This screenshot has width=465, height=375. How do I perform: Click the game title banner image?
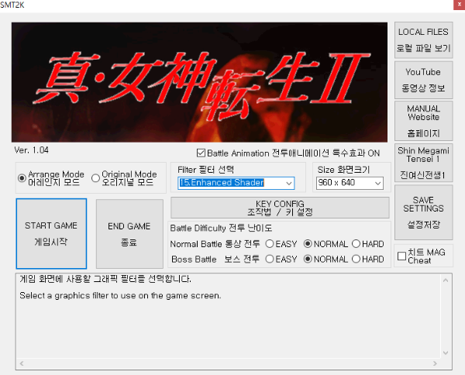pyautogui.click(x=199, y=82)
